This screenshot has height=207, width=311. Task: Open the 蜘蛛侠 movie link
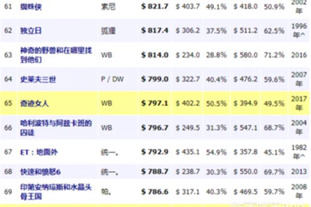[31, 7]
